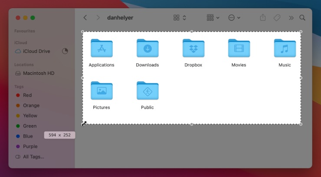Click the iCloud Drive cloud icon
This screenshot has width=321, height=177.
pyautogui.click(x=18, y=51)
